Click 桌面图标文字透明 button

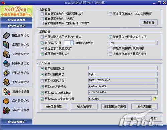click(115, 107)
